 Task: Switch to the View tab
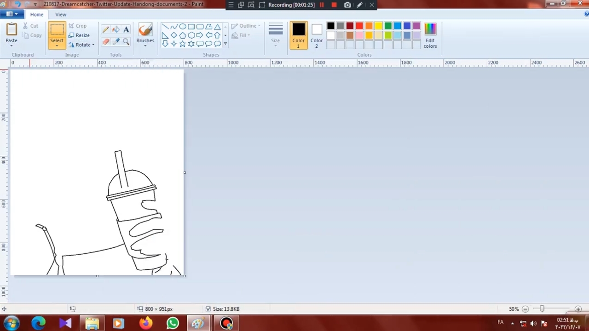tap(61, 14)
